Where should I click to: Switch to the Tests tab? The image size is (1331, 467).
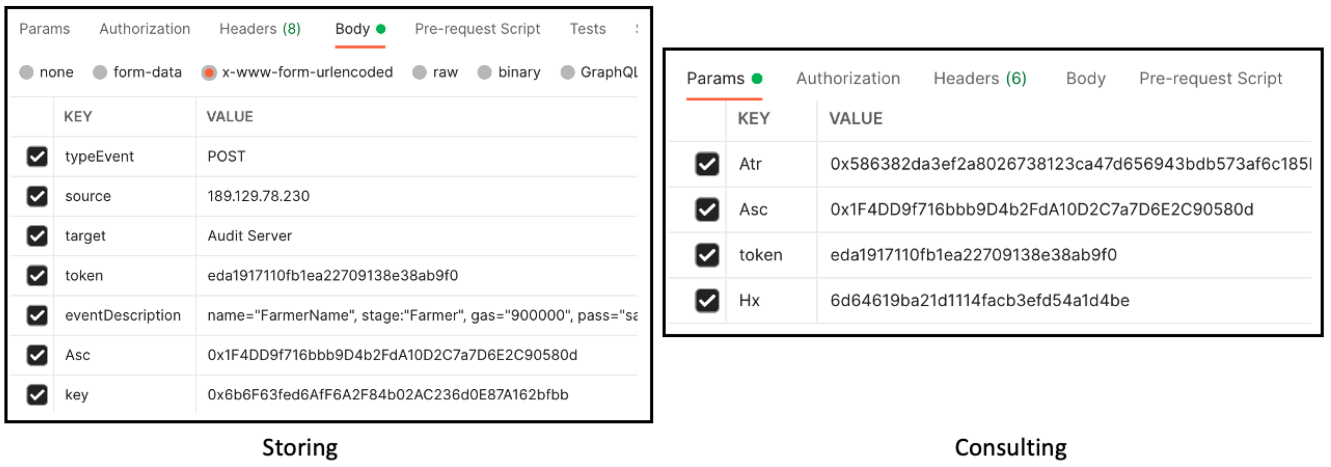click(588, 29)
